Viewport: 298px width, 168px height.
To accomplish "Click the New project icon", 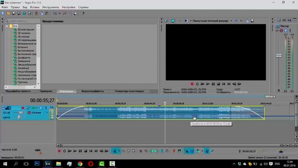I will click(3, 14).
